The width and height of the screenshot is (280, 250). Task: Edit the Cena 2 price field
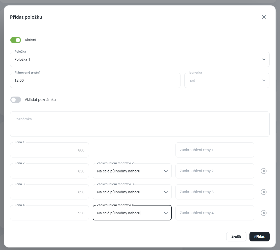(x=49, y=171)
